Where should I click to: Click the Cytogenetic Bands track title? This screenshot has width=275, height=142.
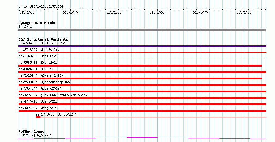(37, 23)
